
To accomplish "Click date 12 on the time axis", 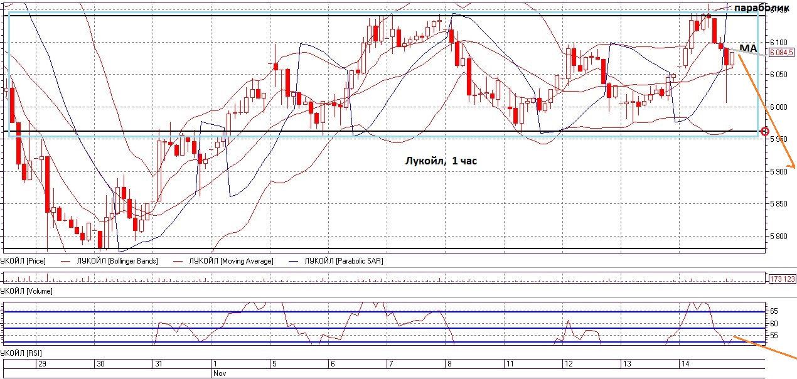I will (x=569, y=364).
